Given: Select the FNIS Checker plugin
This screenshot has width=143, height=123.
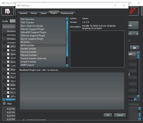Looking at the screenshot, I should (43, 22).
